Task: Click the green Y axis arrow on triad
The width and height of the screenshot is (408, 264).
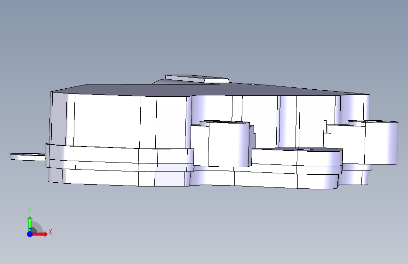Action: click(x=30, y=224)
